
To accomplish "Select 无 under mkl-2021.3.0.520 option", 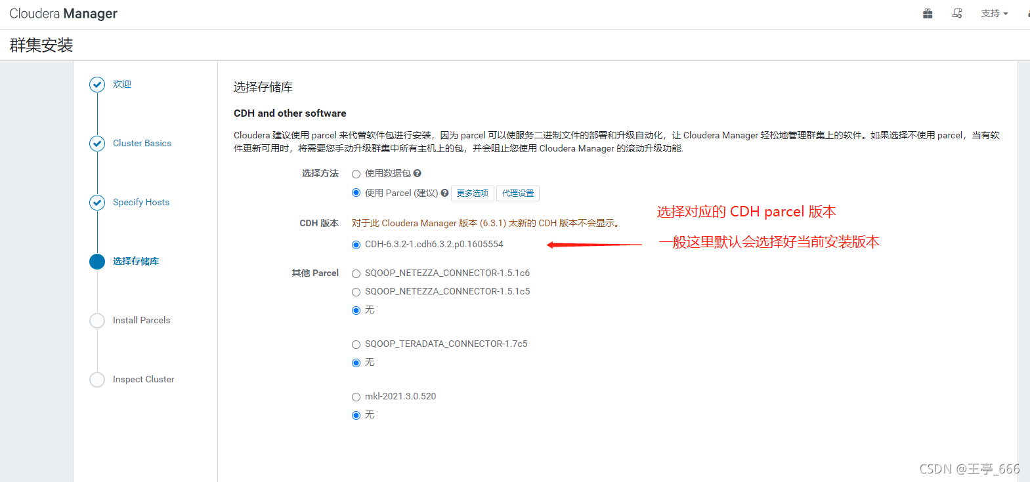I will tap(356, 415).
